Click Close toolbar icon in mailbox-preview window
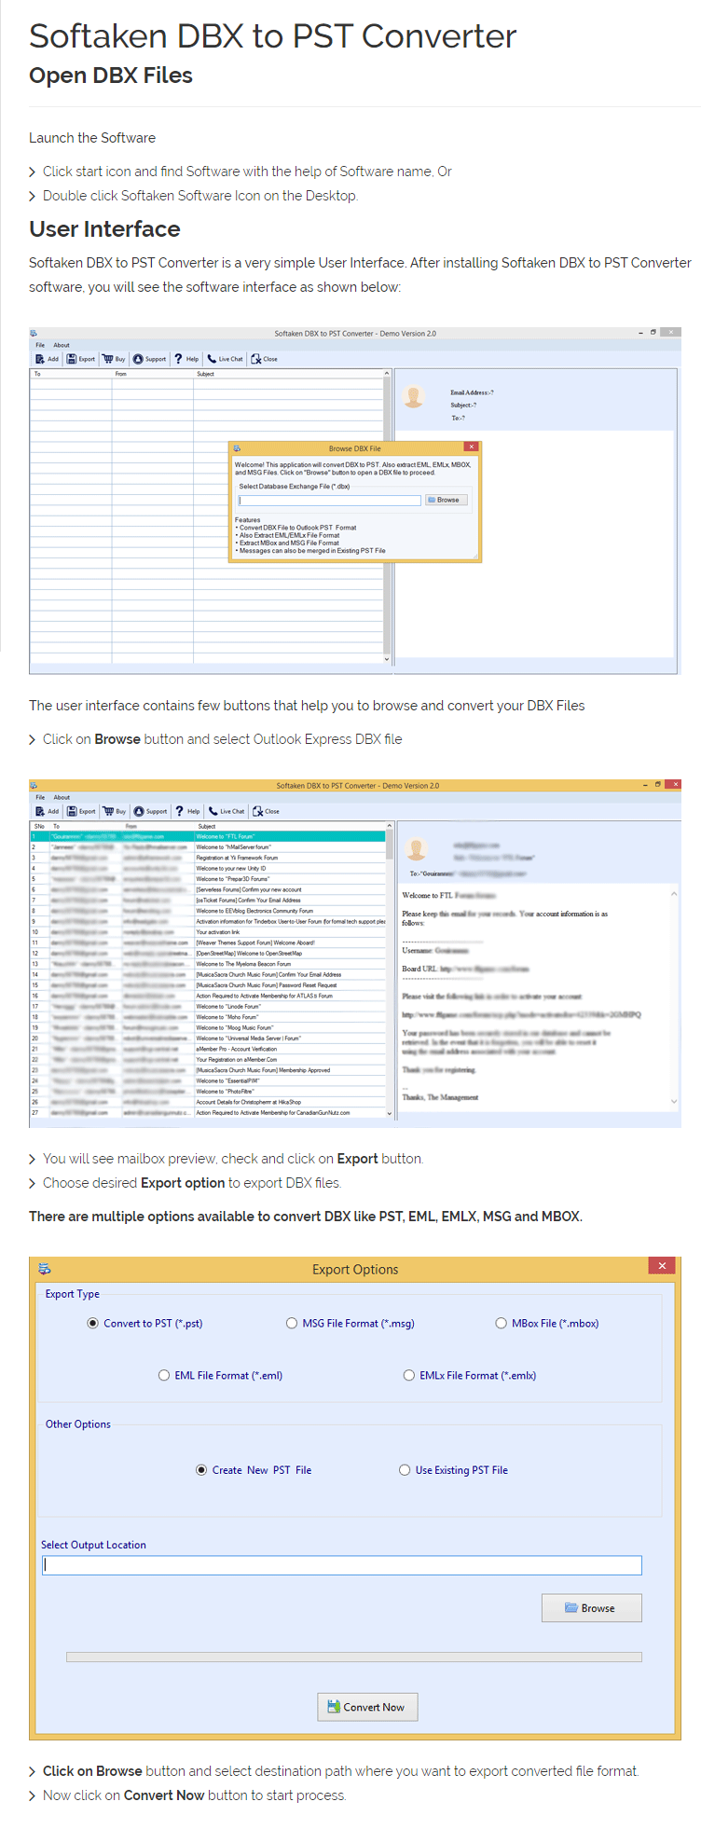This screenshot has width=701, height=1843. click(x=258, y=811)
